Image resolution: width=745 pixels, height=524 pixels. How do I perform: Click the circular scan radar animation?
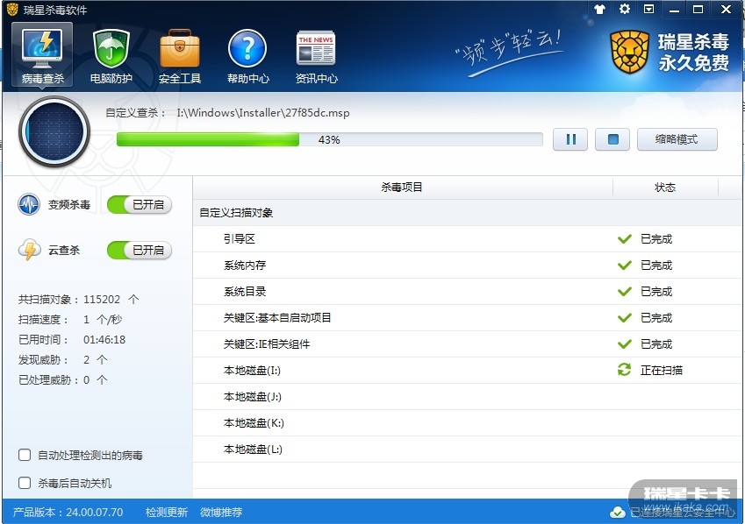point(54,131)
